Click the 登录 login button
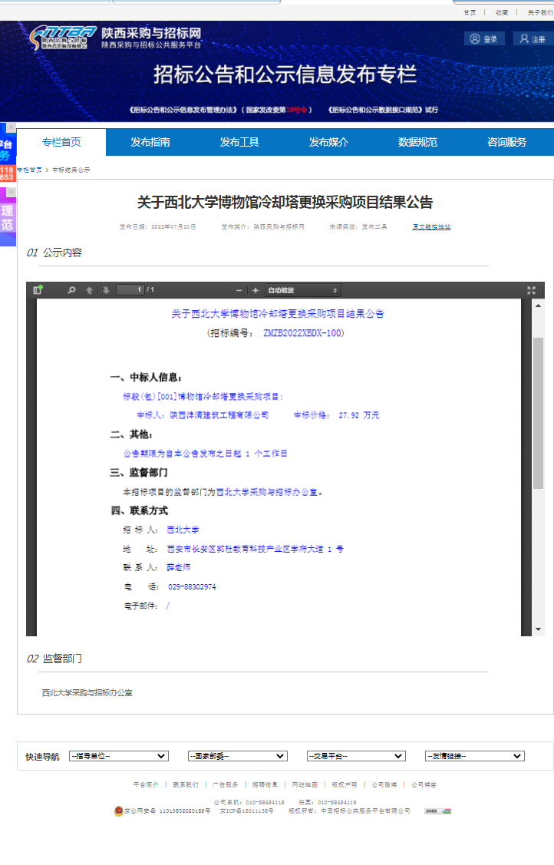This screenshot has width=554, height=865. tap(484, 39)
